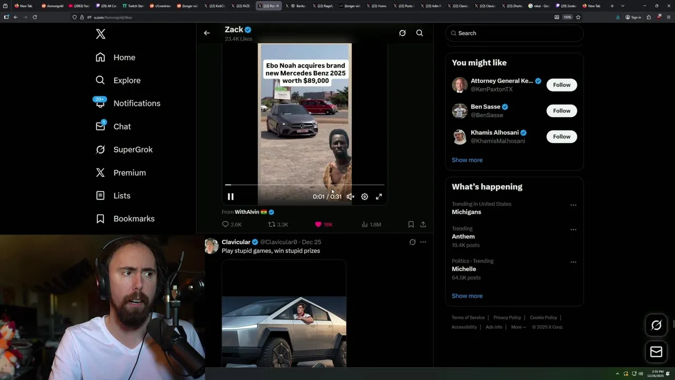
Task: View post analytics showing 1.8M views
Action: click(371, 224)
